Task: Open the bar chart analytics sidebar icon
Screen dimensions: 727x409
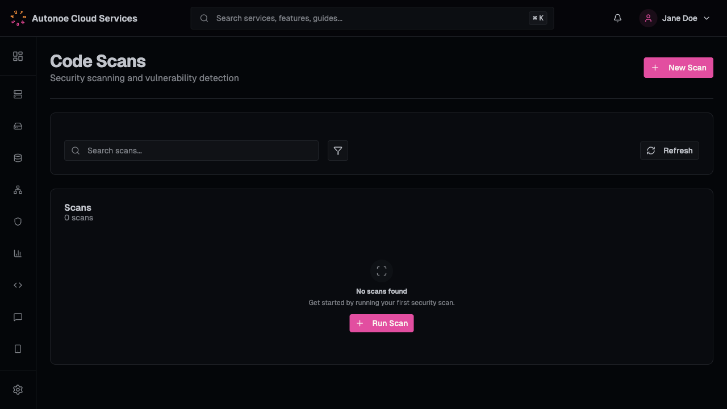Action: pyautogui.click(x=18, y=253)
